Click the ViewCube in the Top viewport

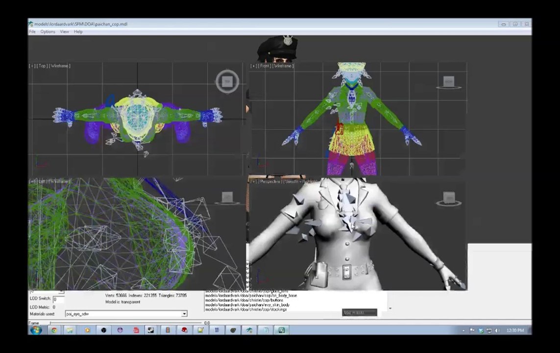227,82
